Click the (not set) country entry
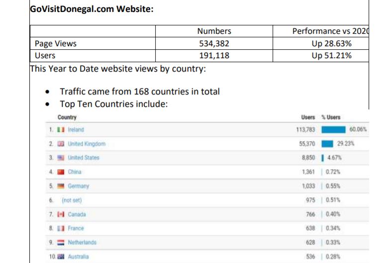 (72, 200)
